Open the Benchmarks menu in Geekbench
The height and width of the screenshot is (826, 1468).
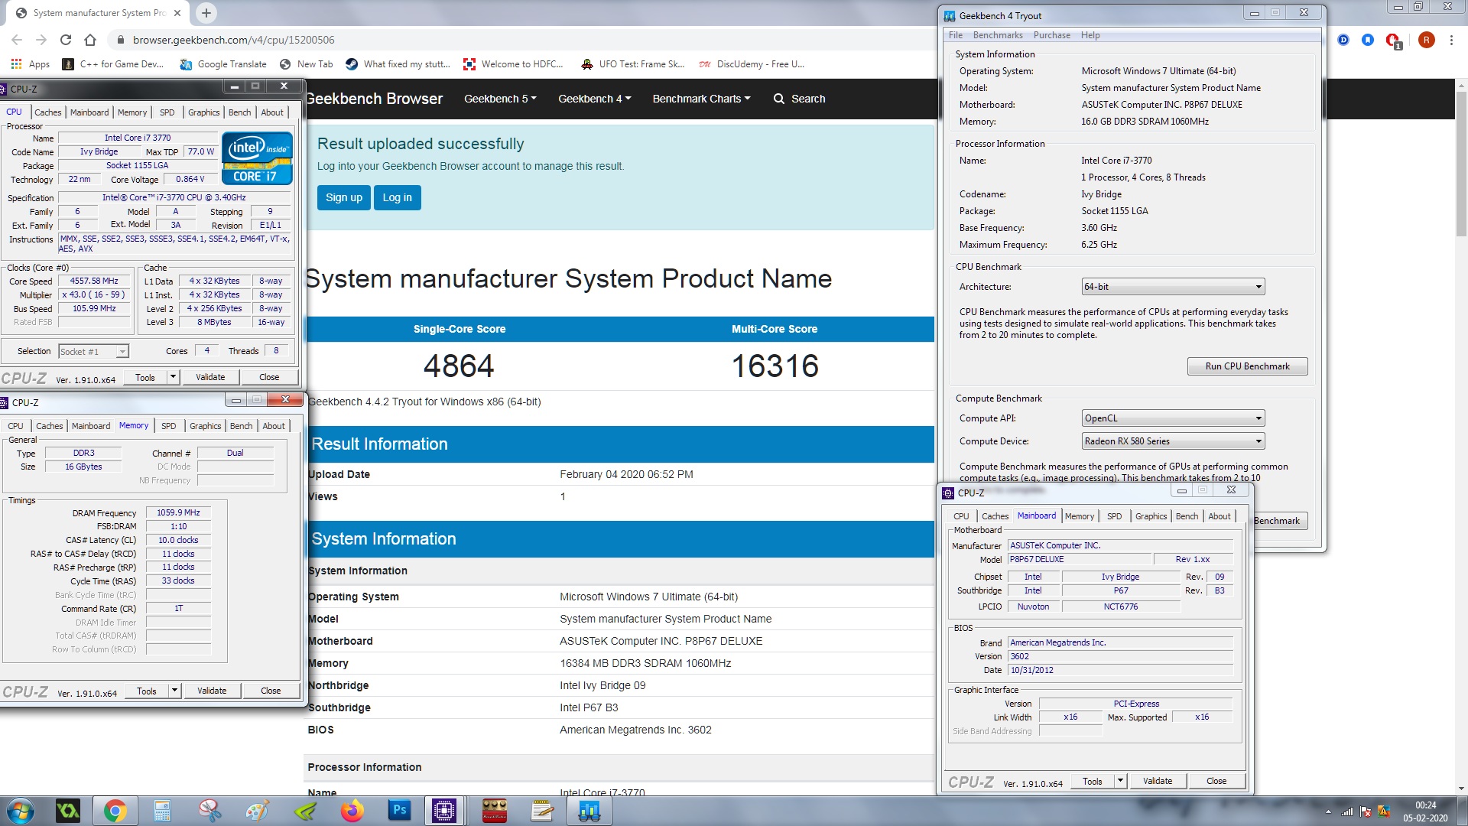(998, 35)
